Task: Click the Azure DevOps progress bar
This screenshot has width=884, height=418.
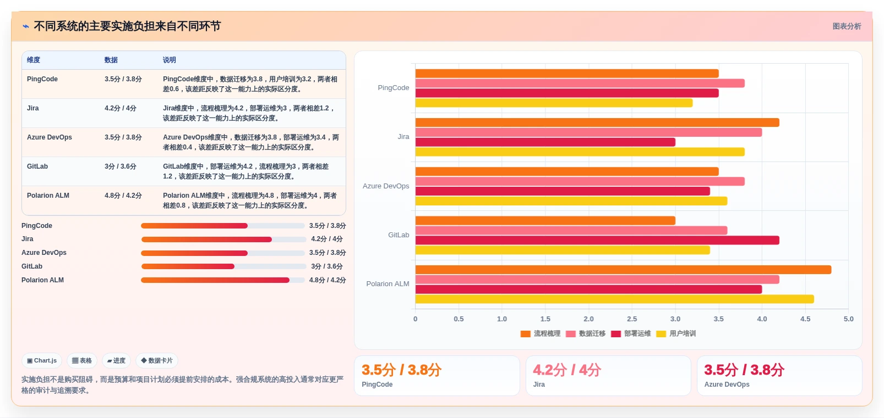Action: pos(223,253)
